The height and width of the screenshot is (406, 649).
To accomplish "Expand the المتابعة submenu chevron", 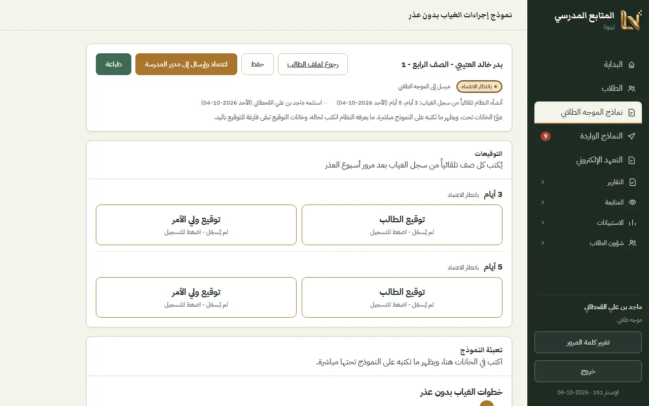I will click(x=543, y=202).
